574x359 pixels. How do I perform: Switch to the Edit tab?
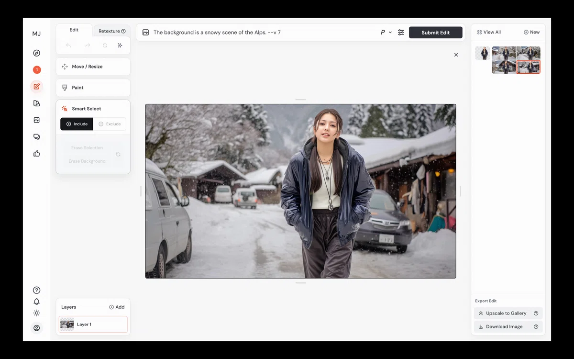74,30
